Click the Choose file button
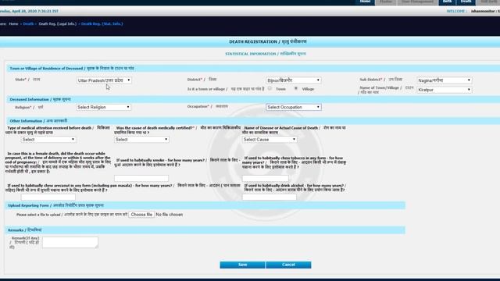500x281 pixels. (x=141, y=215)
